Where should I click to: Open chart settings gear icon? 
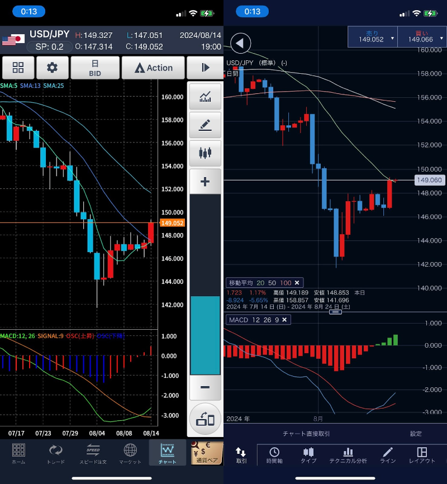53,68
